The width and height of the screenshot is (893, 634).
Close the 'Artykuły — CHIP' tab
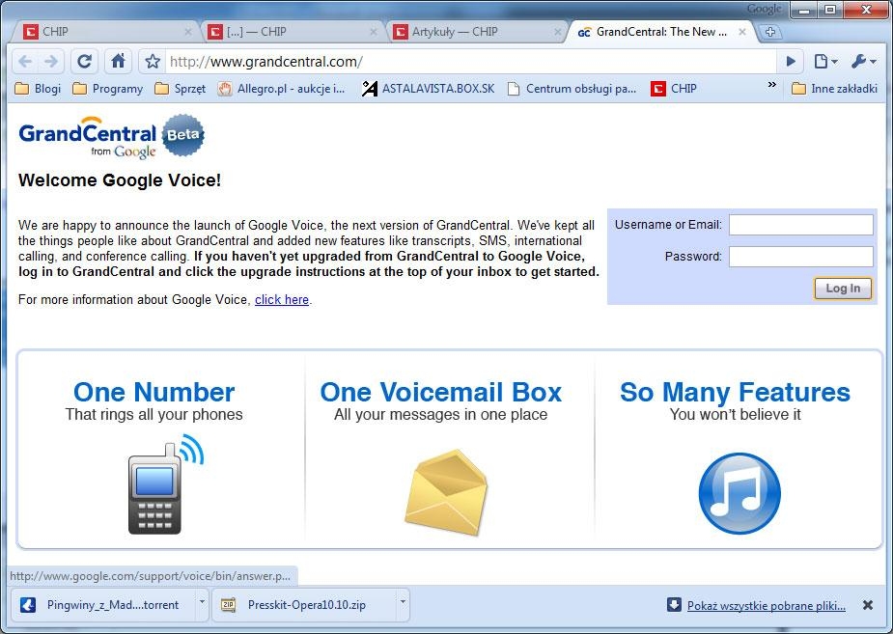(x=558, y=32)
